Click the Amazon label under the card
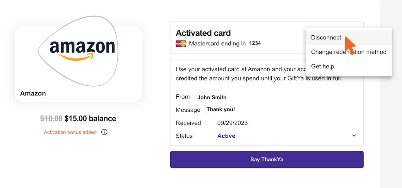402x188 pixels. [x=33, y=93]
